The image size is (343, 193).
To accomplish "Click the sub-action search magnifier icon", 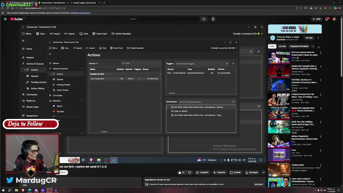I will coord(233,102).
